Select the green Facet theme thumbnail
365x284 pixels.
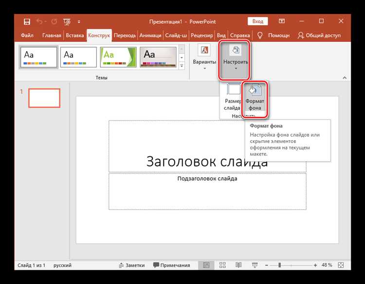point(118,57)
